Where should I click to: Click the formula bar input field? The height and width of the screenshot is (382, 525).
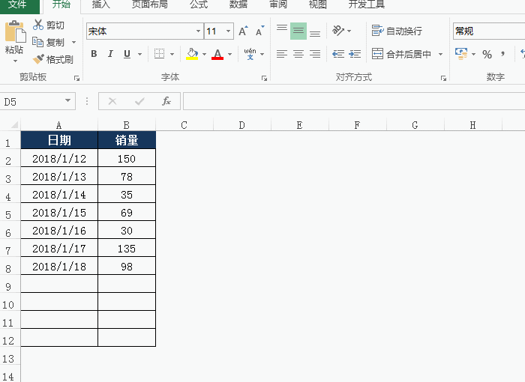pos(354,101)
